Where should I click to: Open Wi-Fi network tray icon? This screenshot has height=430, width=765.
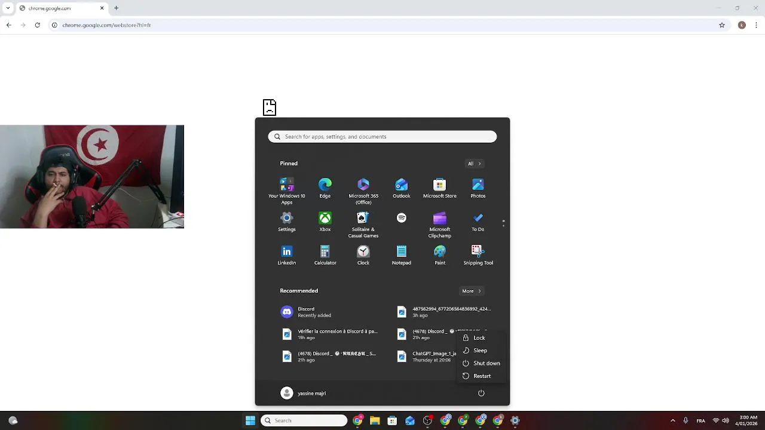715,420
